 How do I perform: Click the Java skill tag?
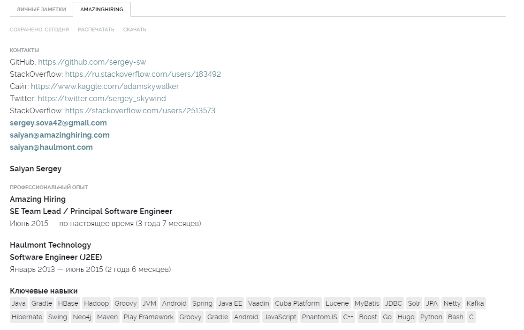(18, 303)
